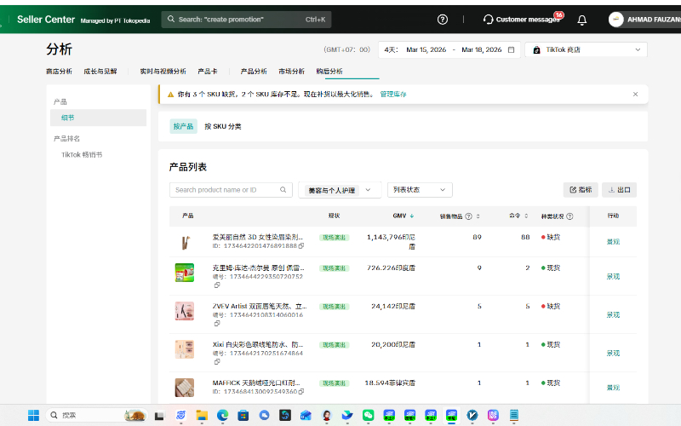Click the TikTok shop bag icon
The width and height of the screenshot is (681, 426).
click(x=537, y=49)
